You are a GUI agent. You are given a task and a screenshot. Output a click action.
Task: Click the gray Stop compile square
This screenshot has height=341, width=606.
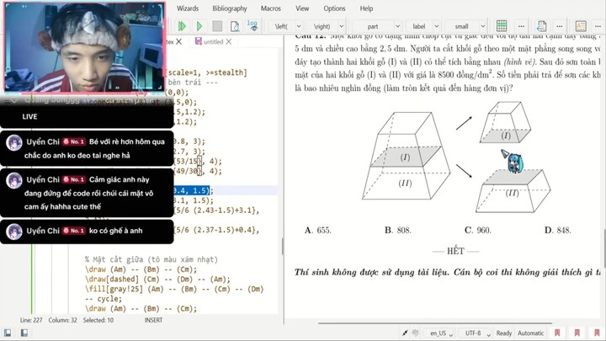pyautogui.click(x=217, y=26)
